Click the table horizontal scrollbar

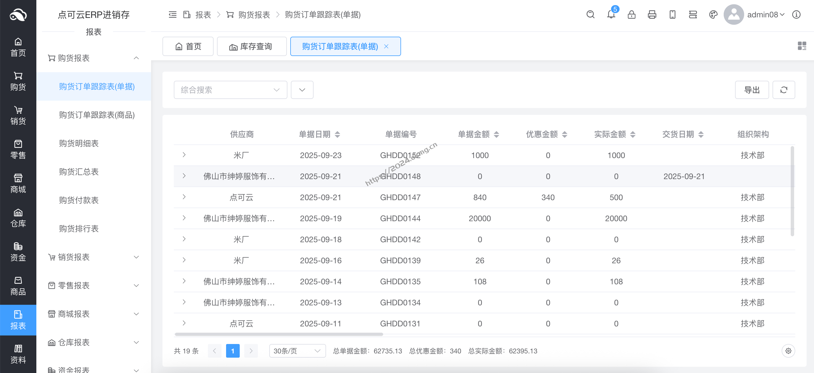tap(279, 334)
